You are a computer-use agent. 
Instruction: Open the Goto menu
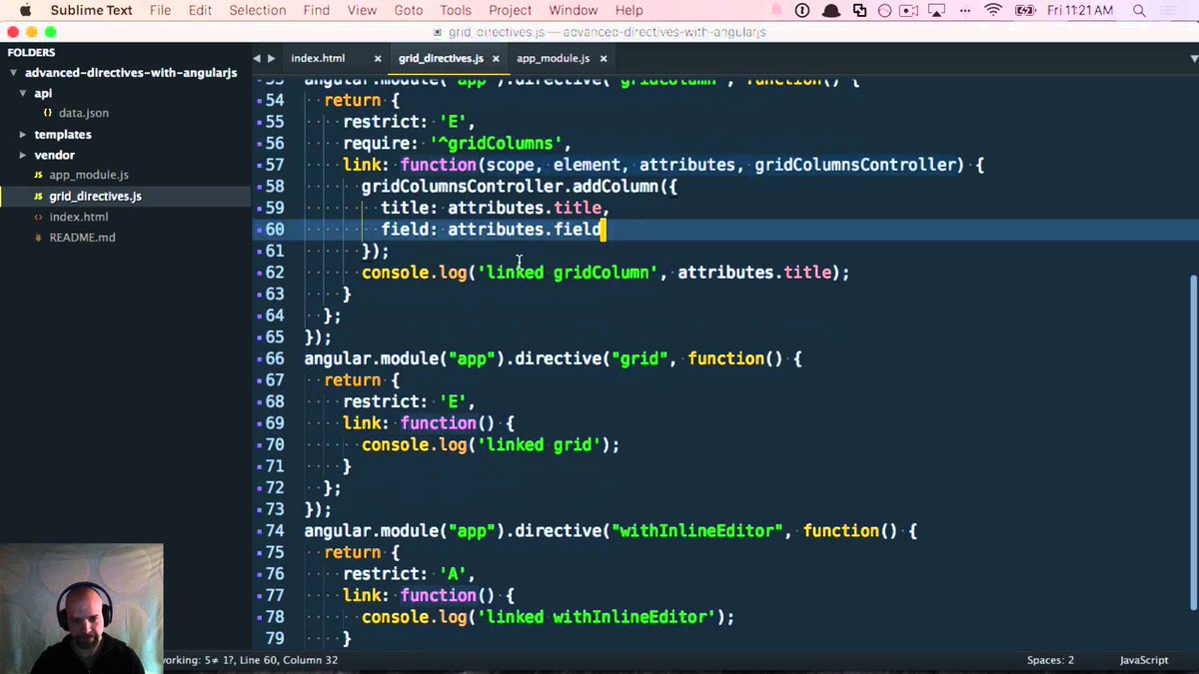click(407, 10)
